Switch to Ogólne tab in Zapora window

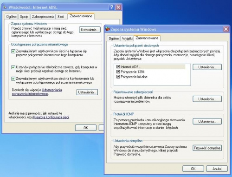114,39
